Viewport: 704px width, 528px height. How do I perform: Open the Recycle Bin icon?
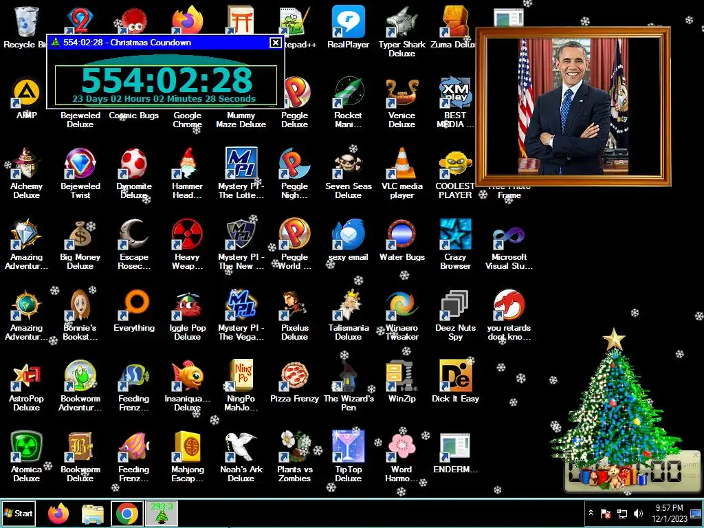point(27,21)
